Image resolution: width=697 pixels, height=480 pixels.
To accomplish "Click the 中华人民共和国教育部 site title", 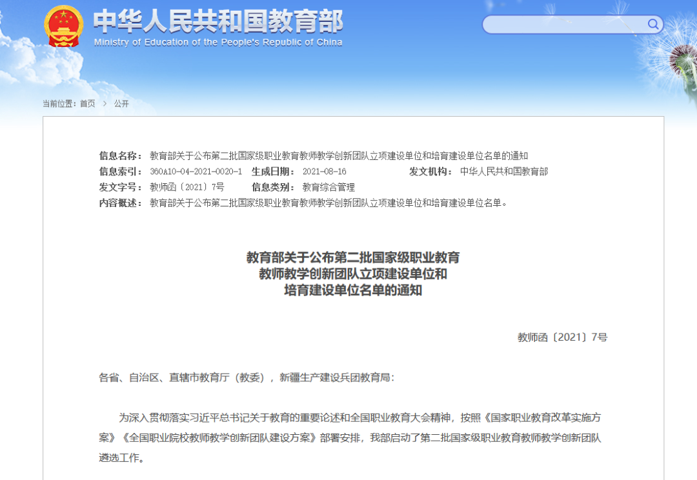I will [218, 21].
